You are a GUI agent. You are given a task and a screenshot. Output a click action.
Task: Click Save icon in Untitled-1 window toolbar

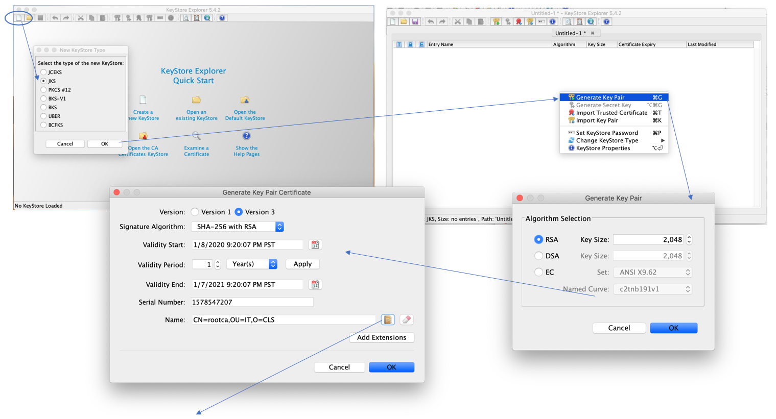(415, 21)
